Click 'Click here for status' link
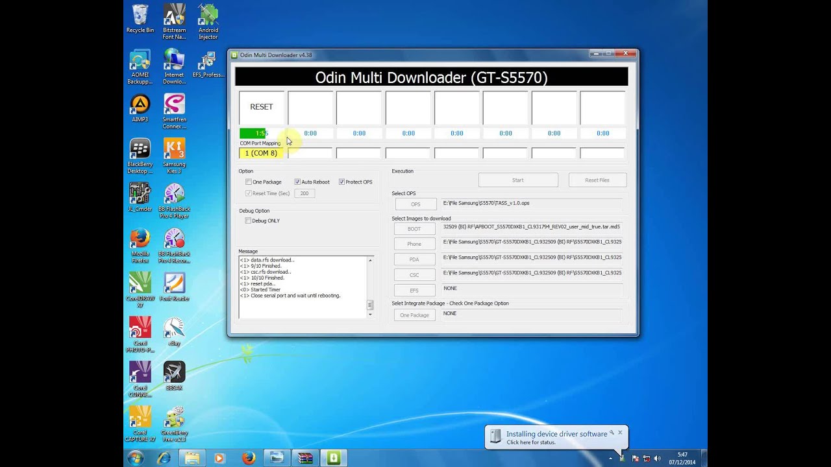This screenshot has width=831, height=467. [531, 442]
